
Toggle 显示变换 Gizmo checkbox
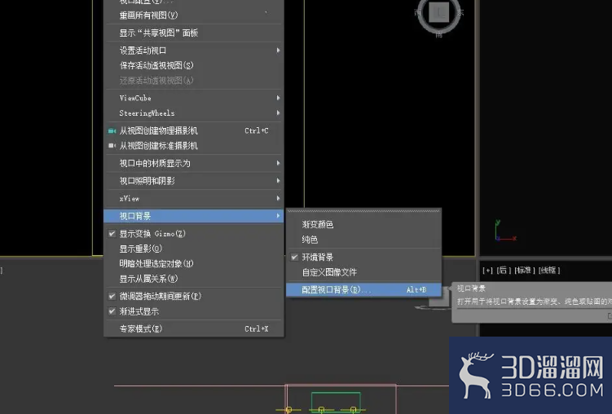tap(112, 233)
